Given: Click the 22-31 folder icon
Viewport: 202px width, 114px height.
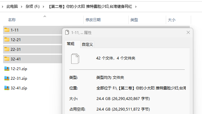Looking at the screenshot, I should 7,49.
